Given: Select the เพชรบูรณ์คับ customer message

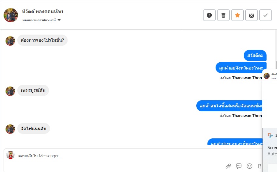Looking at the screenshot, I should (33, 91).
